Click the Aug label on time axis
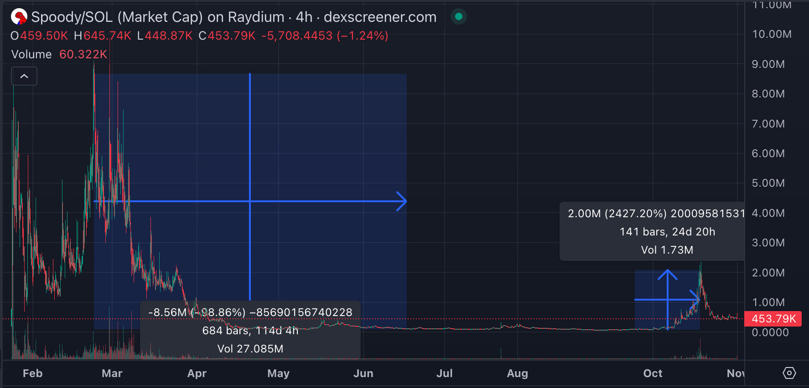 (x=518, y=373)
